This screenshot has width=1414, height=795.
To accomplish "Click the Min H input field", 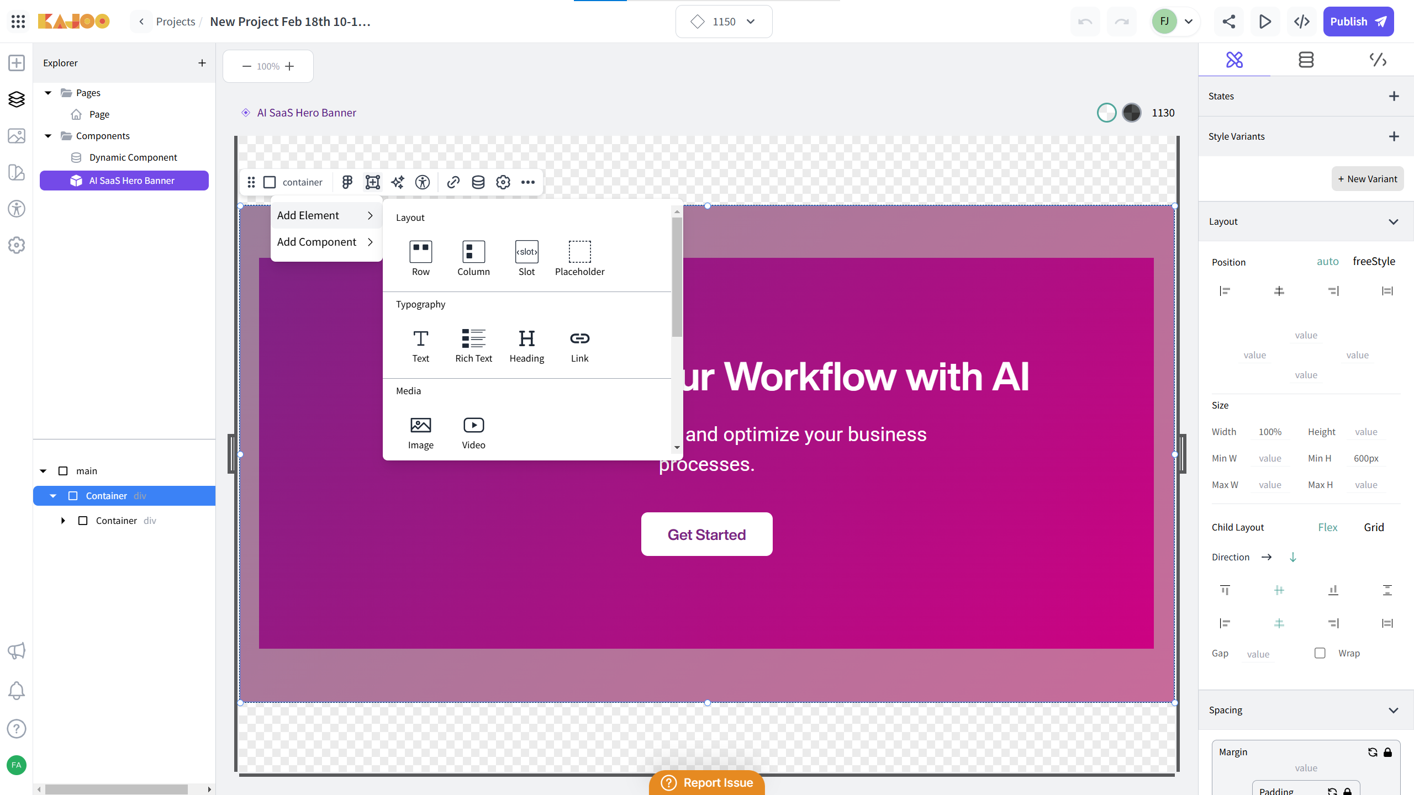I will click(x=1366, y=458).
